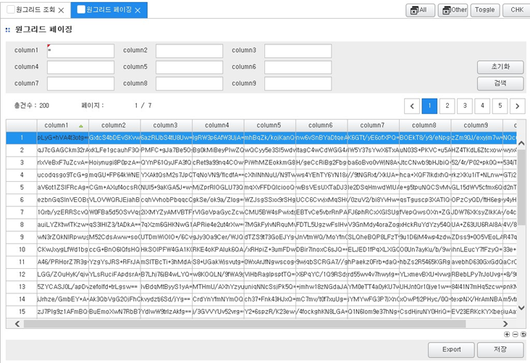Focus the column4 search field
This screenshot has height=363, width=530.
(80, 67)
